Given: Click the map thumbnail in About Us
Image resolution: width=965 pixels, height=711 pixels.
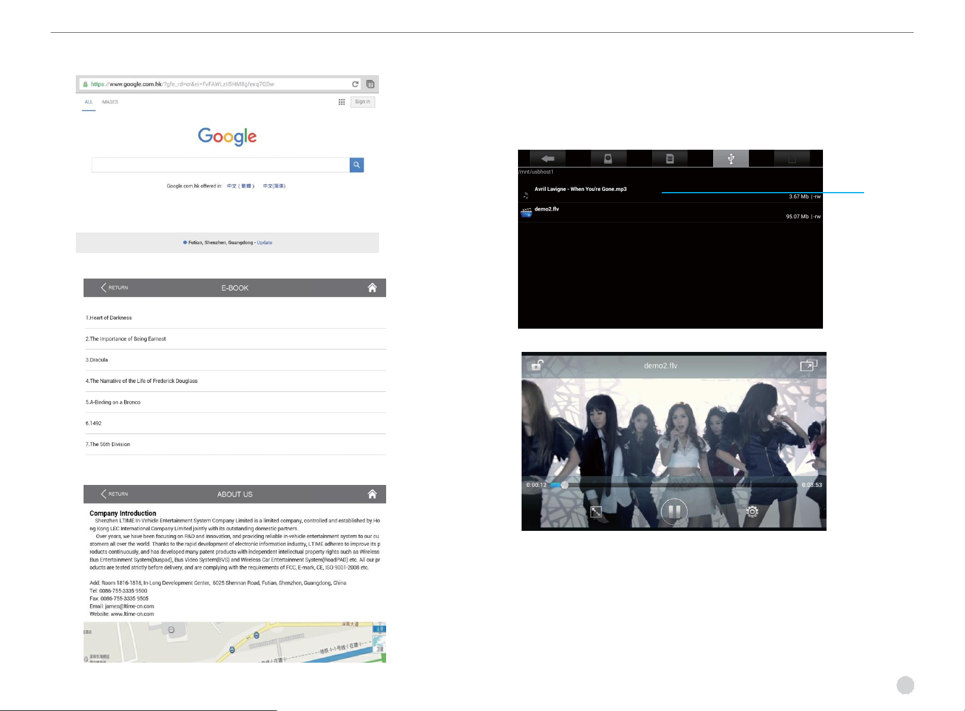Looking at the screenshot, I should (x=235, y=642).
